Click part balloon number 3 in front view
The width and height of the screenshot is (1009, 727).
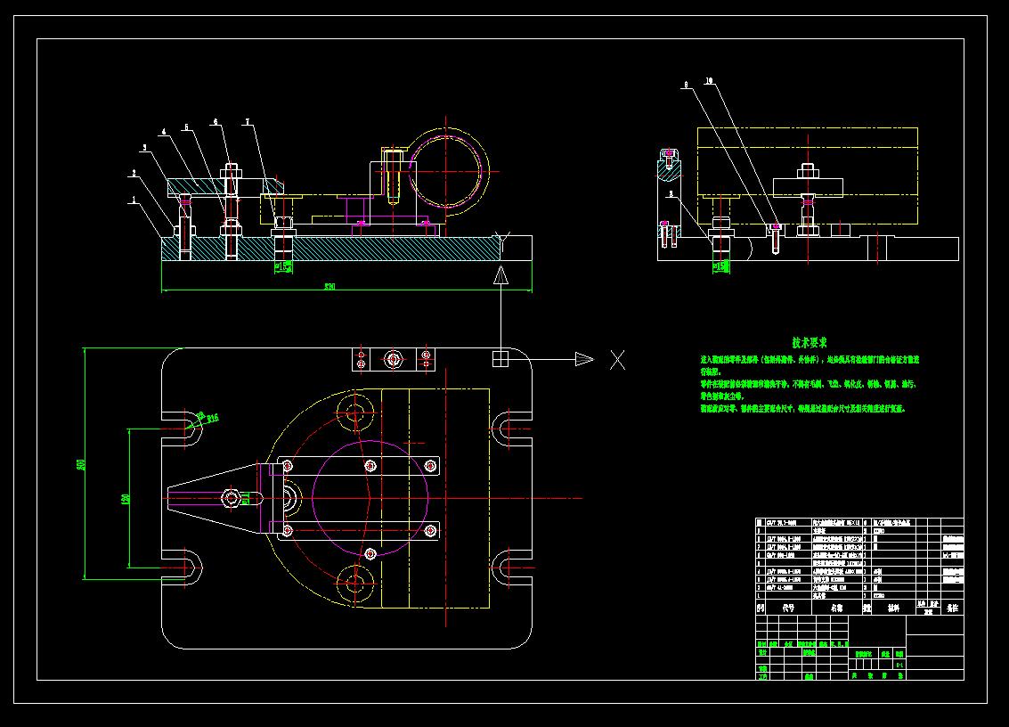click(x=145, y=148)
